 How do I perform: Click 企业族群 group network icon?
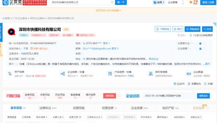(x=63, y=74)
